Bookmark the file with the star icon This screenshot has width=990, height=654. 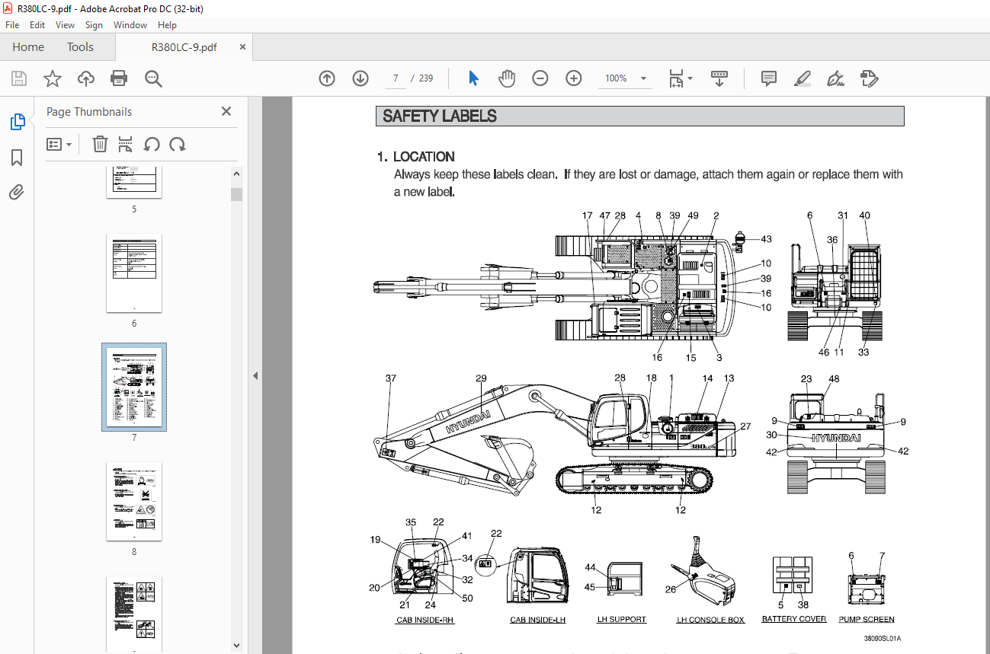coord(52,78)
